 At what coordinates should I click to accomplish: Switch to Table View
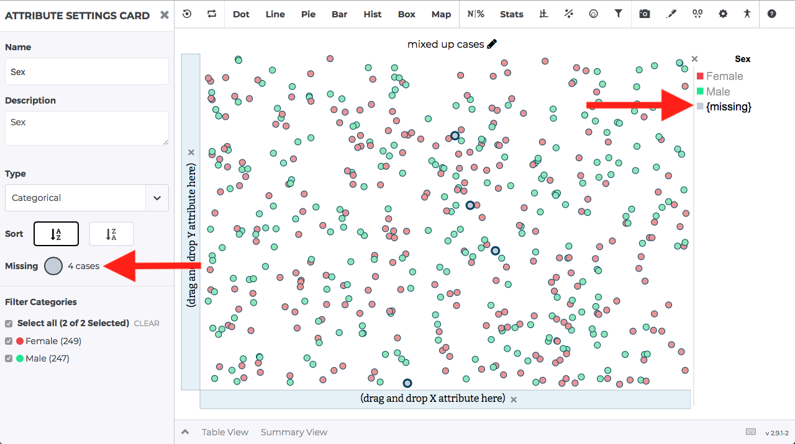[225, 432]
